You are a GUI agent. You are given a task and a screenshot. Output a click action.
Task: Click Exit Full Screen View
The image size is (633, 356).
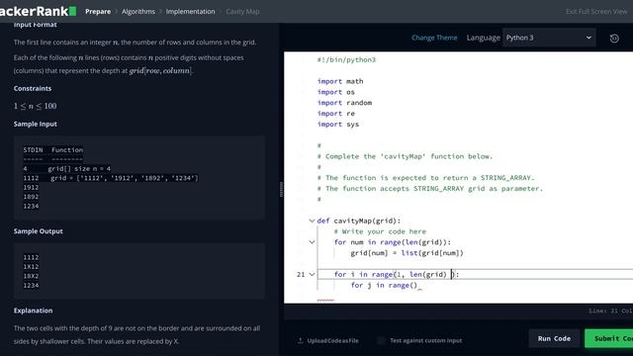(596, 12)
